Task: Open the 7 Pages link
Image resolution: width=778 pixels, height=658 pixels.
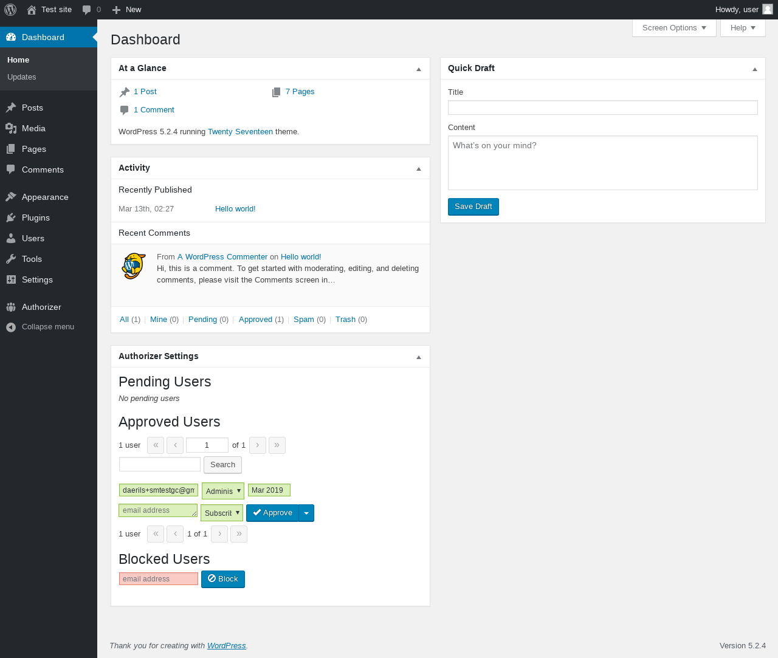Action: (x=300, y=92)
